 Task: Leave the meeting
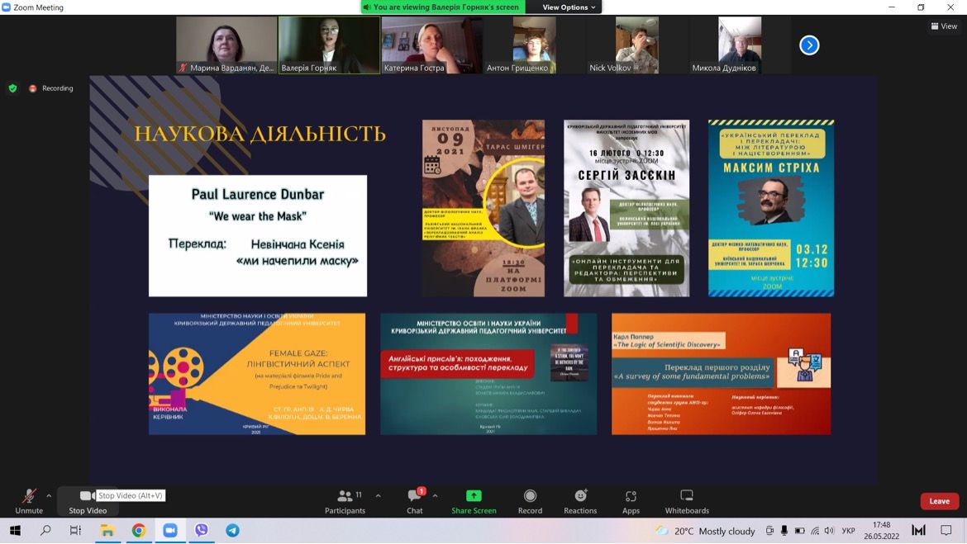point(939,501)
